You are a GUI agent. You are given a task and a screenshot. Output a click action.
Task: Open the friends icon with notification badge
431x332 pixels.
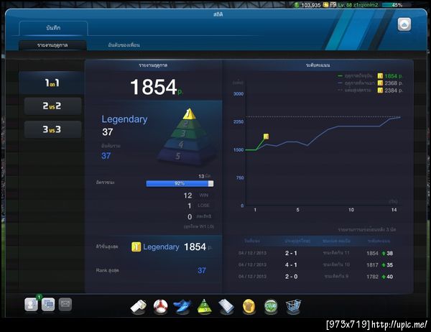click(31, 304)
